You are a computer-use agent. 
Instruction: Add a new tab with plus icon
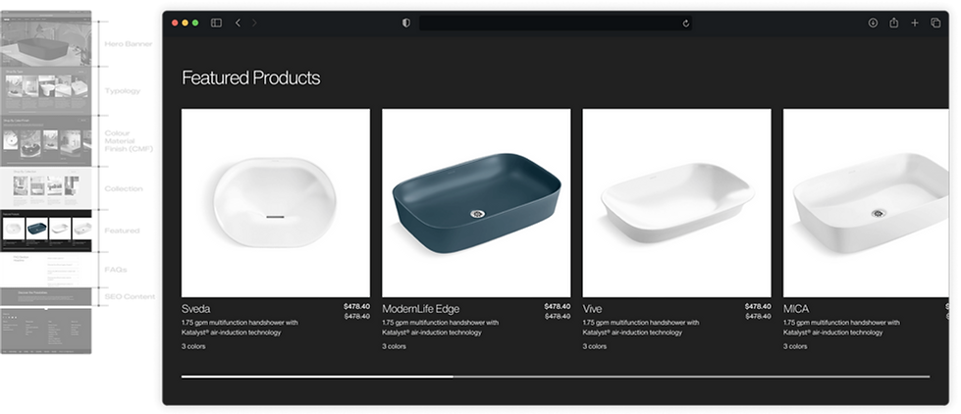click(x=915, y=23)
